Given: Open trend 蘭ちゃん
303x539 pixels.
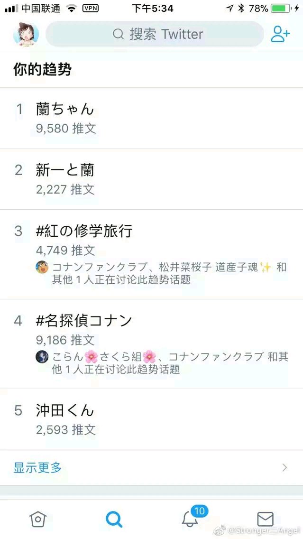Looking at the screenshot, I should 152,118.
